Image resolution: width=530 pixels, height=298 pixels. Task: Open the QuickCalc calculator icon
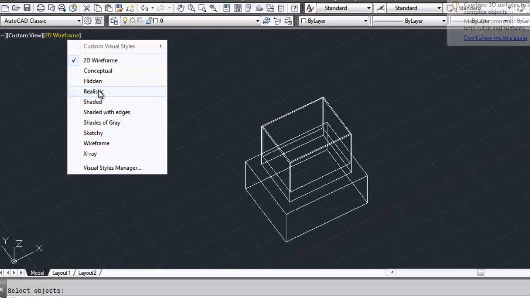click(281, 8)
